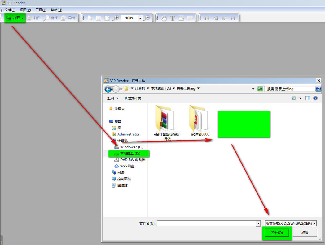Select the 软件包0000 folder
The height and width of the screenshot is (245, 325).
(200, 121)
